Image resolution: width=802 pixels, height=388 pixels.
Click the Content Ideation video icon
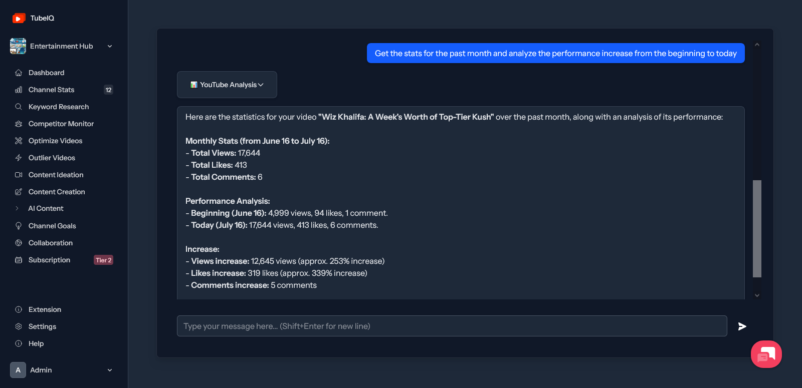pyautogui.click(x=19, y=175)
